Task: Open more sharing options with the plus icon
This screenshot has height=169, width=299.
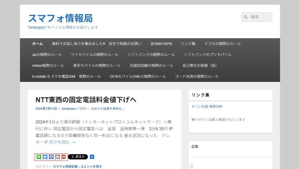Action: click(92, 157)
